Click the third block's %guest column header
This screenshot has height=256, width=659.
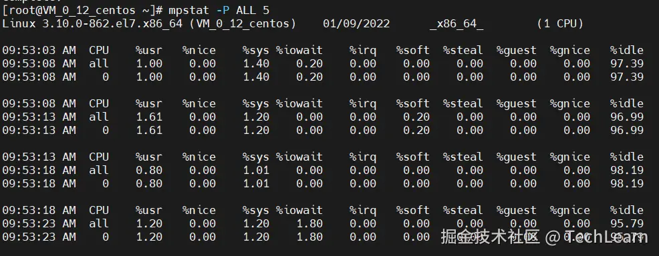(516, 157)
